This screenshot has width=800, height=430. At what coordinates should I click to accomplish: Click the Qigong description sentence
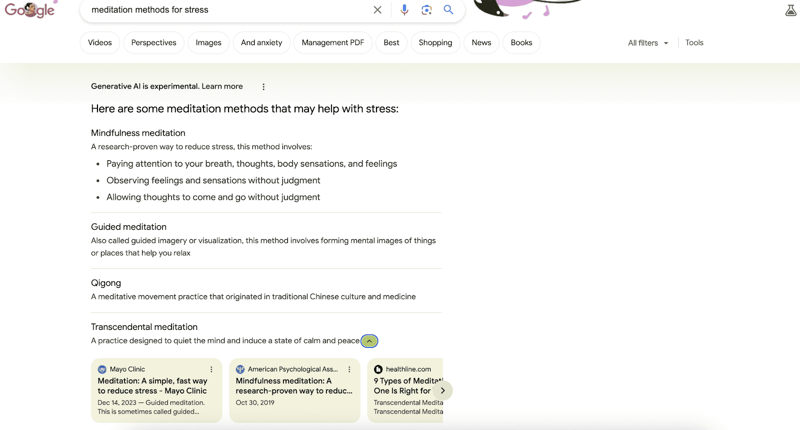(253, 297)
